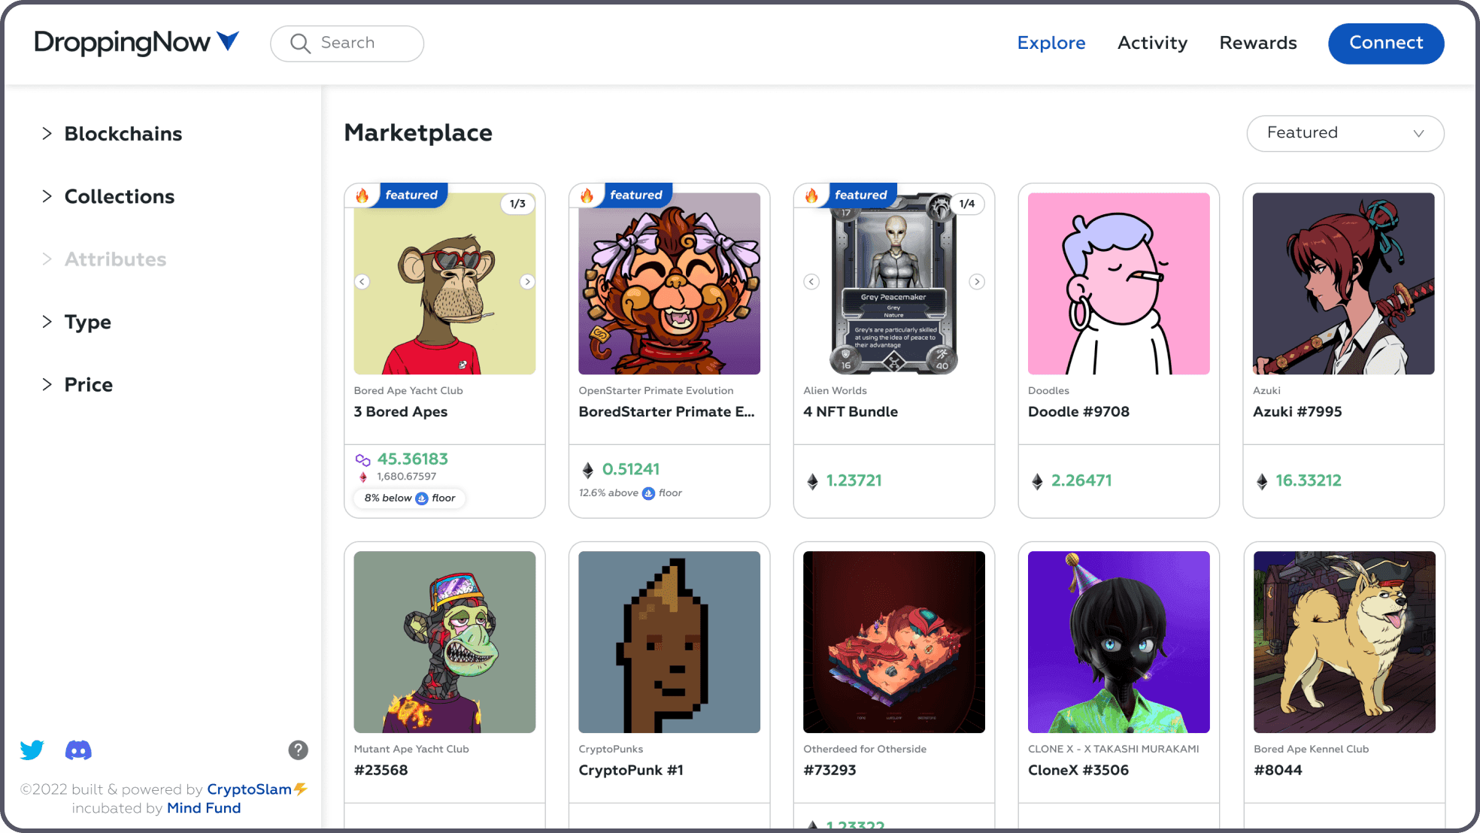
Task: Go to the Rewards tab
Action: (1257, 43)
